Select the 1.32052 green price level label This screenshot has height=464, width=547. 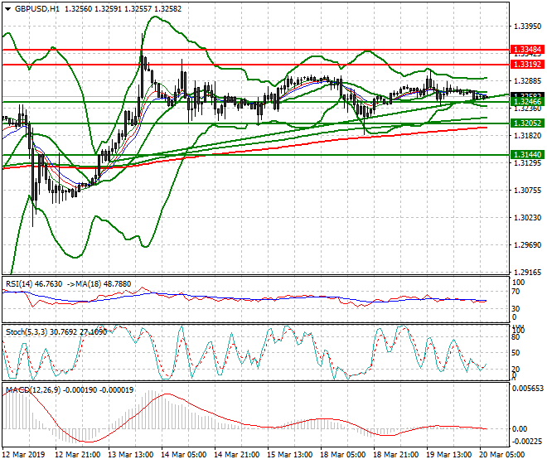[x=527, y=123]
